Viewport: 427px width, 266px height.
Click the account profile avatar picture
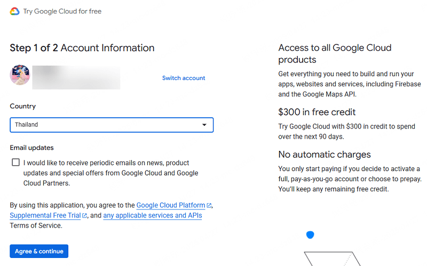pyautogui.click(x=20, y=75)
